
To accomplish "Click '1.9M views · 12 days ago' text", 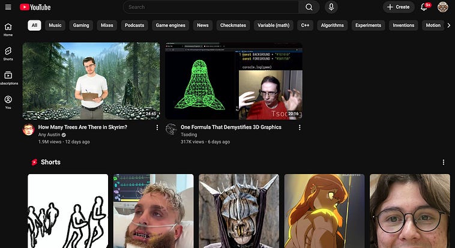I will click(x=64, y=142).
